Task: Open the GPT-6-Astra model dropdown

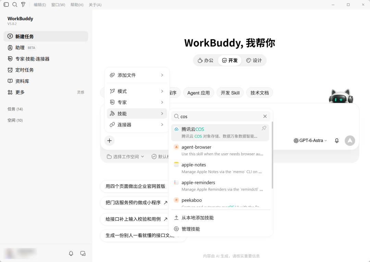Action: [x=310, y=141]
